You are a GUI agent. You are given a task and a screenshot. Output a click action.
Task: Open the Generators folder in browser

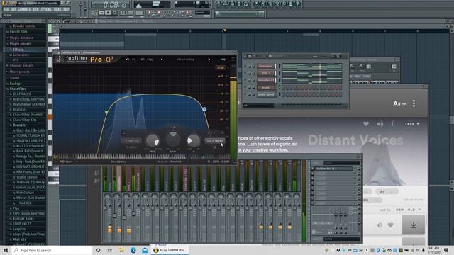[x=21, y=55]
